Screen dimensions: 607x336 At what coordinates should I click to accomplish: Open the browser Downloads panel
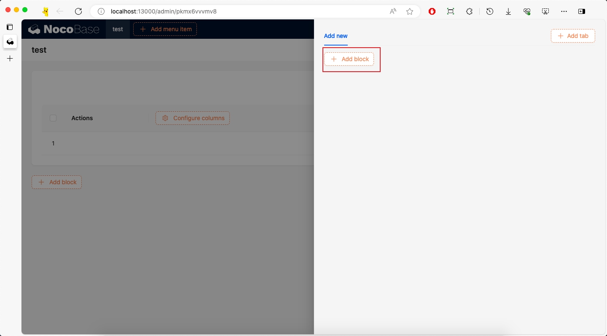click(508, 11)
